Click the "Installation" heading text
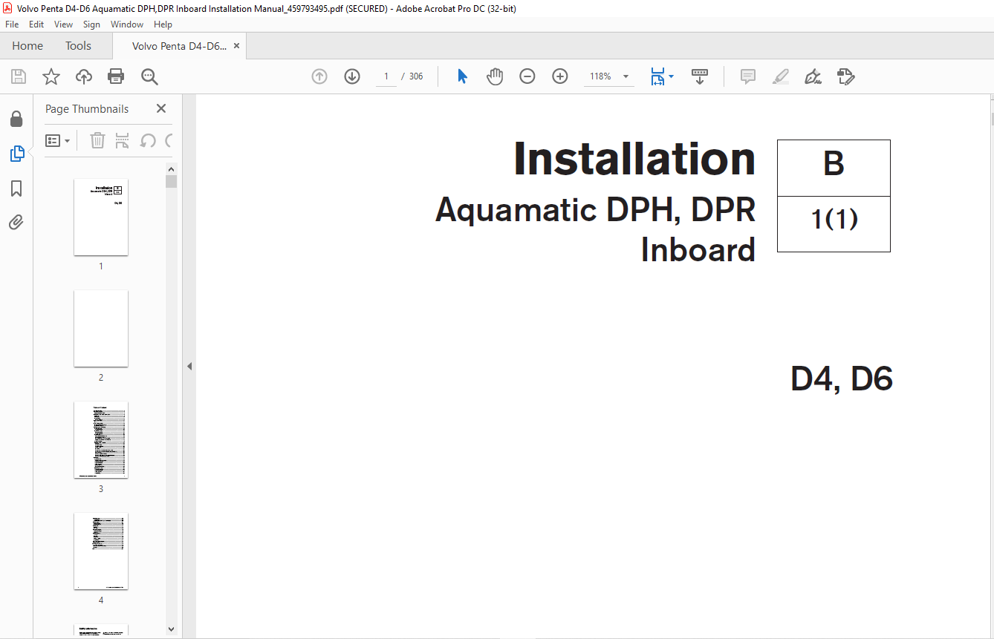994x639 pixels. click(x=634, y=158)
